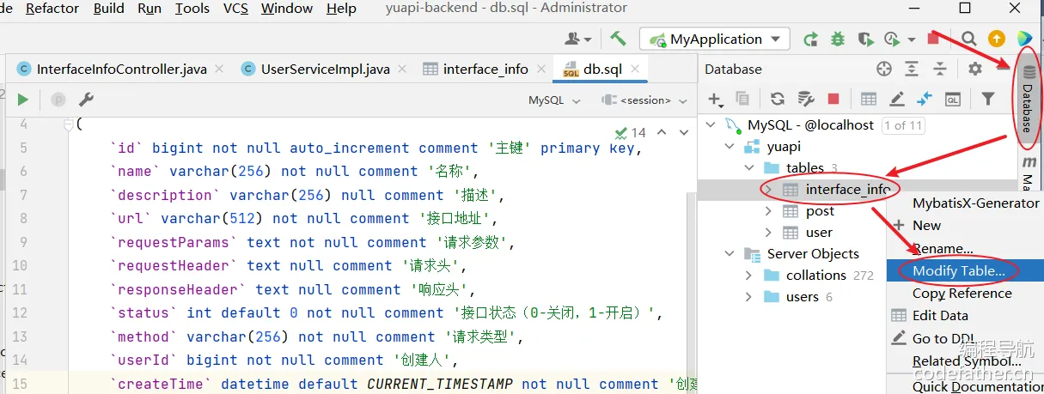Expand the interface_info table node
This screenshot has height=394, width=1044.
[768, 189]
